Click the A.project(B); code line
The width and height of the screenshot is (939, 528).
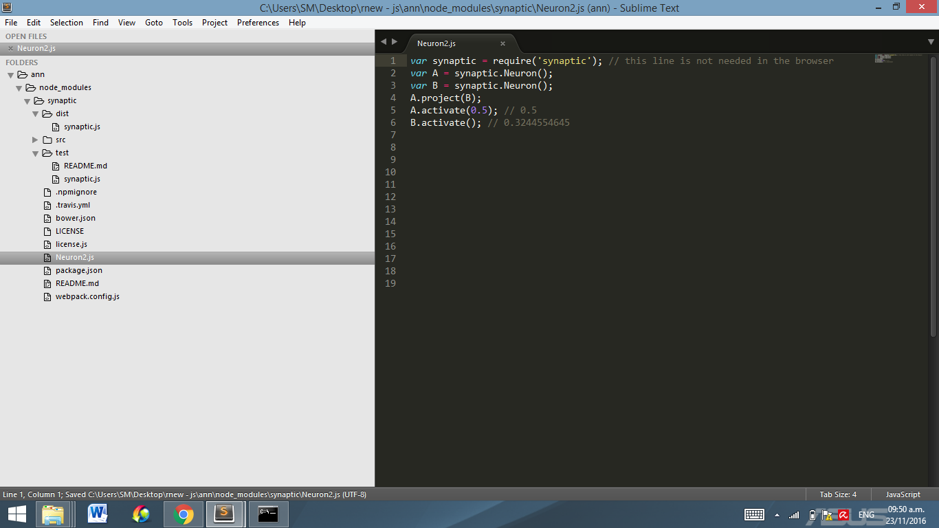click(445, 98)
